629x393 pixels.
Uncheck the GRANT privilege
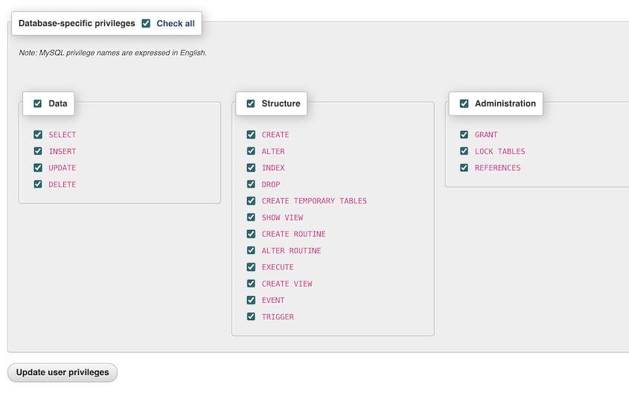[464, 134]
